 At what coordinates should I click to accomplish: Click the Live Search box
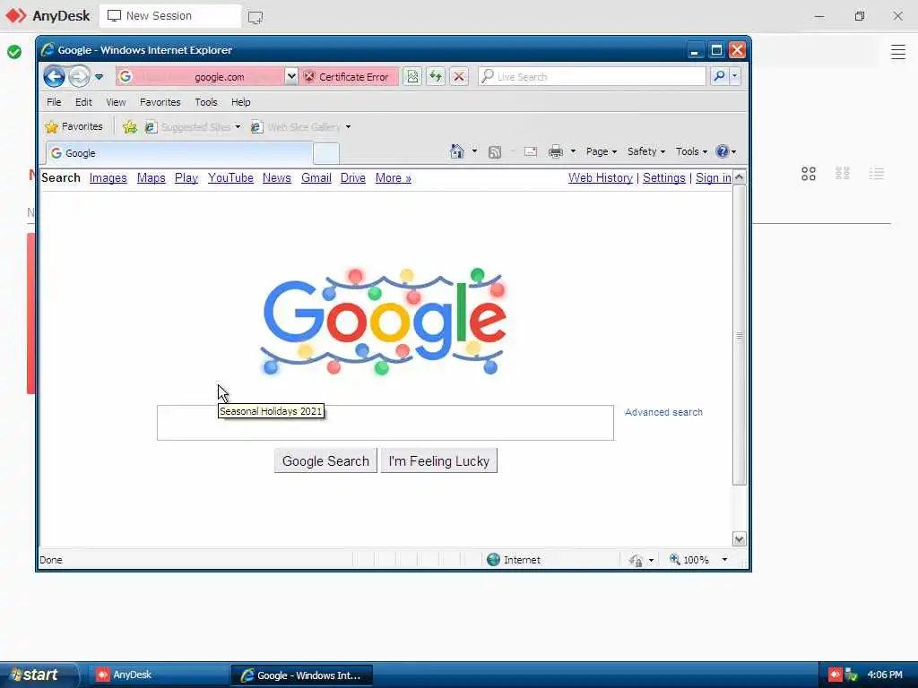(592, 77)
